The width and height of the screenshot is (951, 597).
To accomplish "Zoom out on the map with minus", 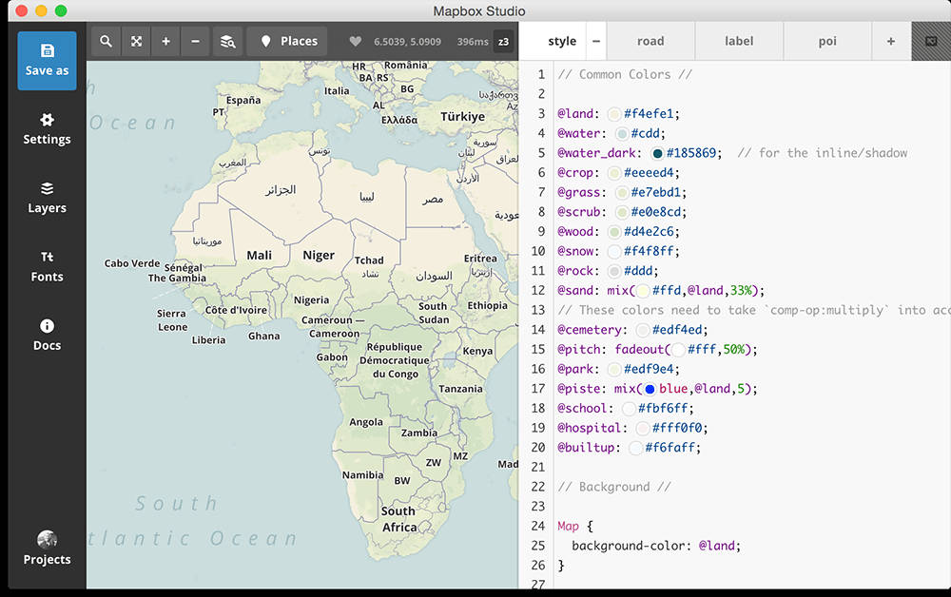I will click(x=195, y=42).
